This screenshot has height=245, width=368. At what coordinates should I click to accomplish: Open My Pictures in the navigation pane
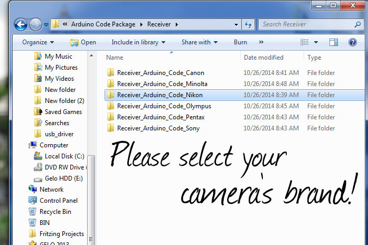(61, 68)
